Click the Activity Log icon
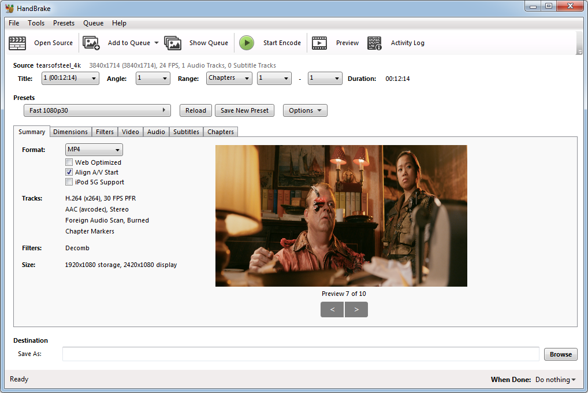 click(374, 43)
